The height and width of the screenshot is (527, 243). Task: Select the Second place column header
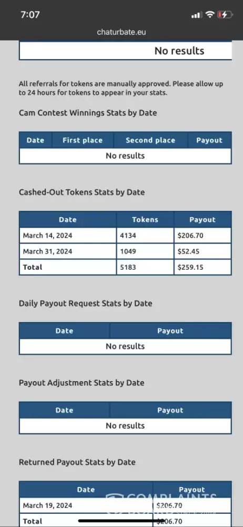click(x=150, y=140)
